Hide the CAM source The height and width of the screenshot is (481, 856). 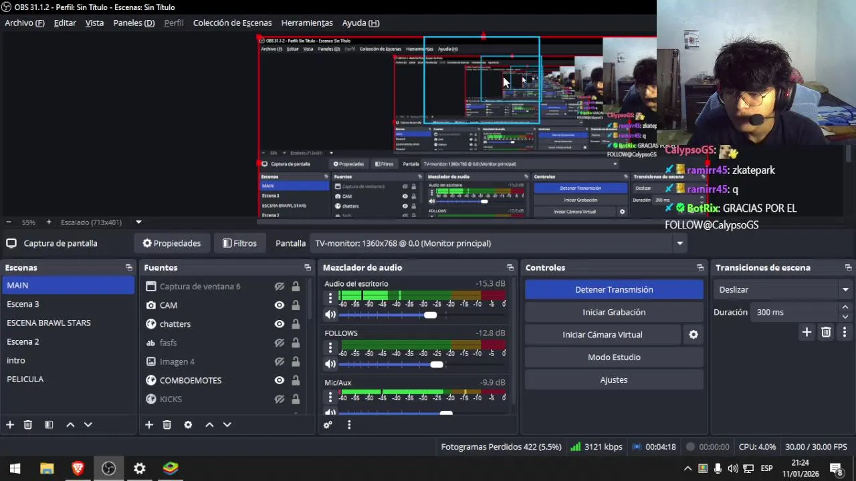pyautogui.click(x=280, y=305)
